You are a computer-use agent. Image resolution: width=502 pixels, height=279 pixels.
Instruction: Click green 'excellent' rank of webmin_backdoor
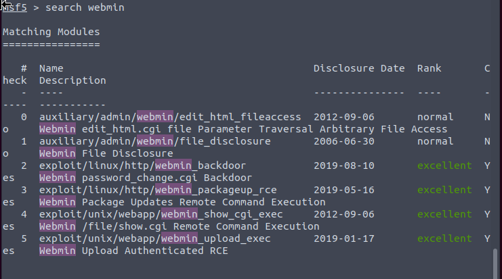click(444, 166)
